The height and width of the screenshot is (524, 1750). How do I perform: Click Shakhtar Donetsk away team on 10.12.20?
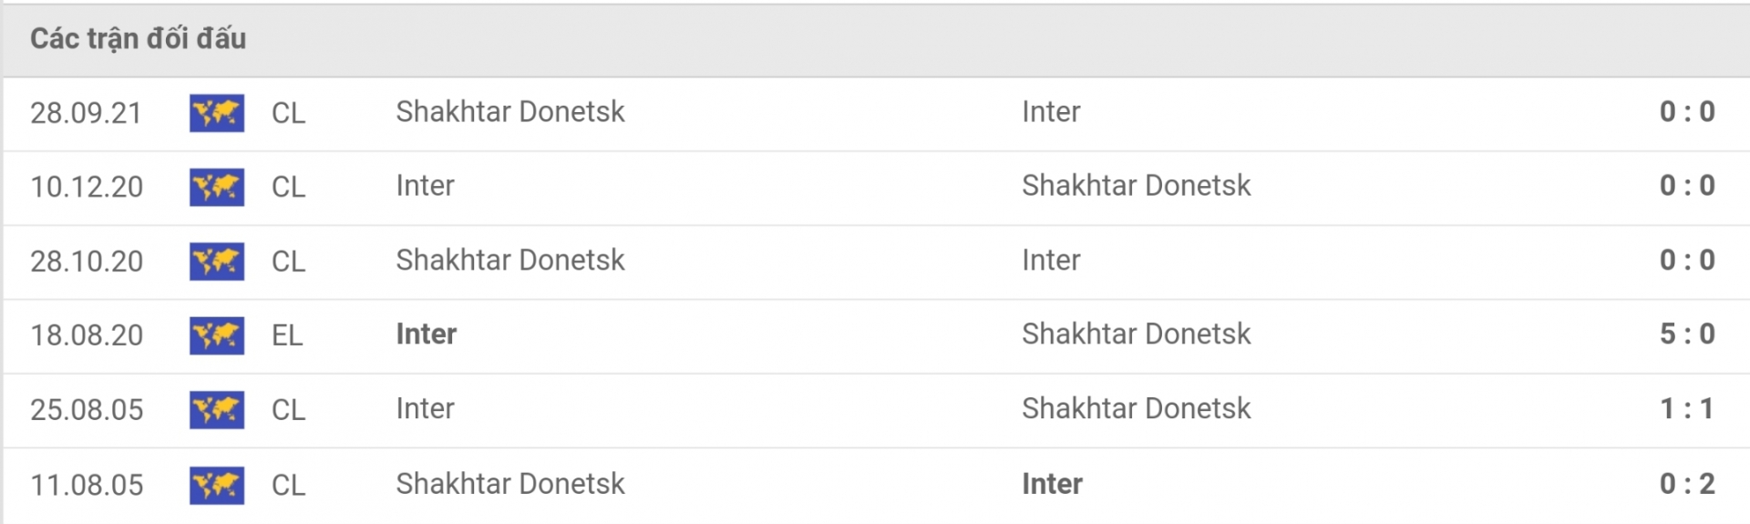(1137, 186)
